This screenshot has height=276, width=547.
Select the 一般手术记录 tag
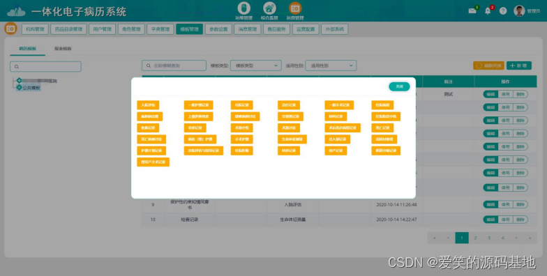[x=339, y=105]
